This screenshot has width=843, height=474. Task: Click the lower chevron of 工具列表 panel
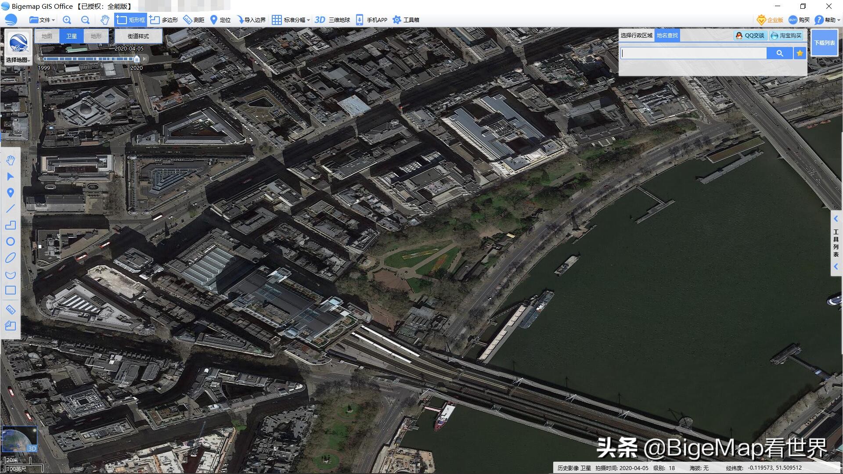click(x=836, y=266)
